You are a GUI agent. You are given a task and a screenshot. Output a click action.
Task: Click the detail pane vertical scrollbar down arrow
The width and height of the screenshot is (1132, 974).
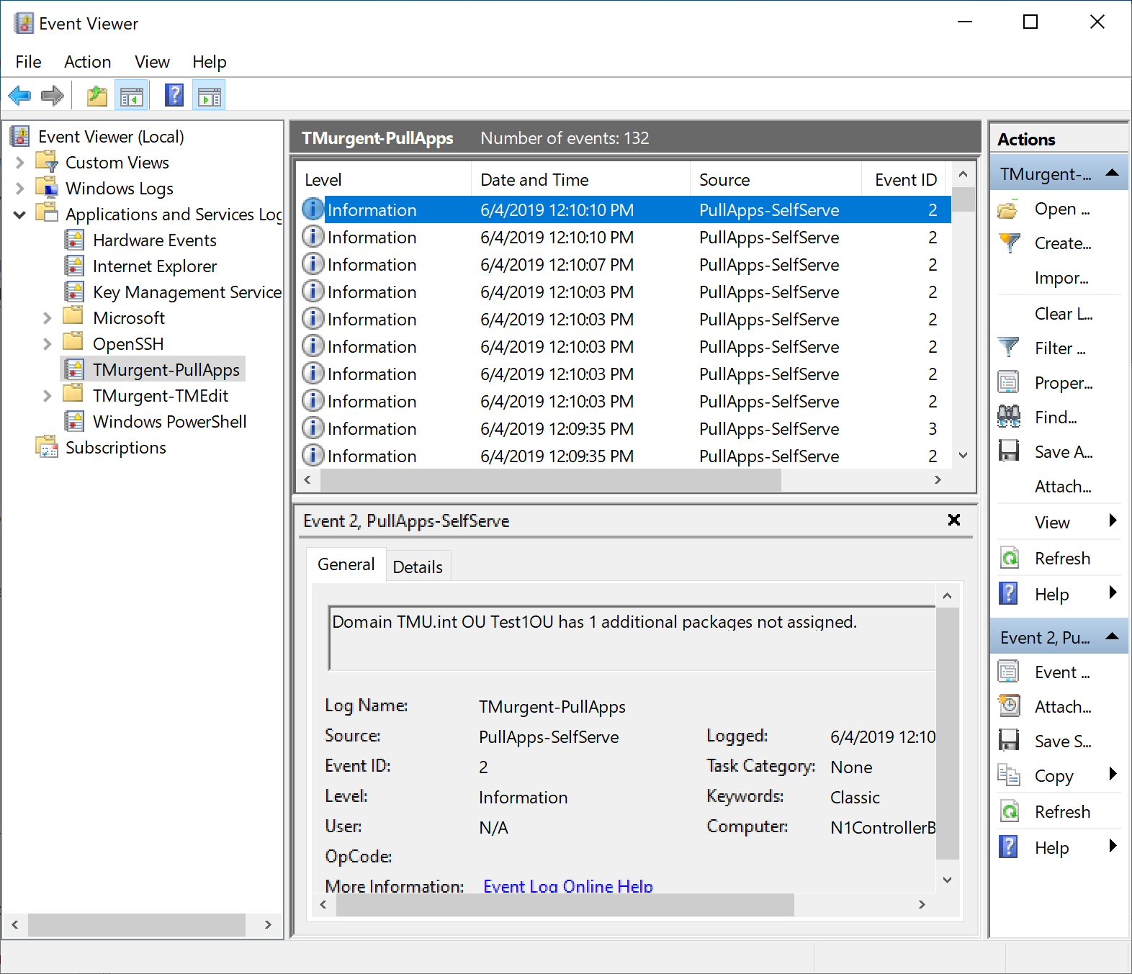point(948,880)
